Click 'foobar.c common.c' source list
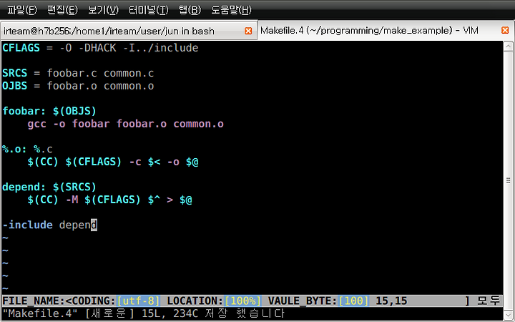The width and height of the screenshot is (515, 322). 100,73
